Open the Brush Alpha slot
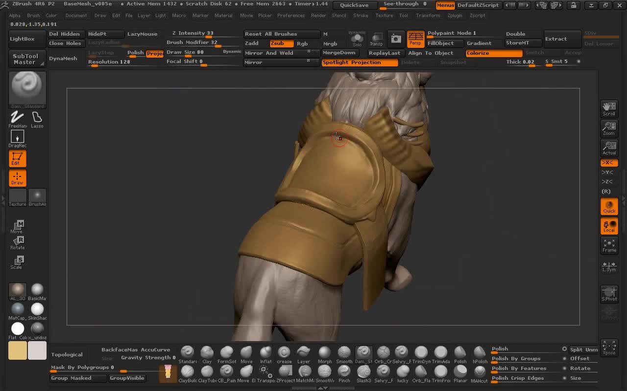The width and height of the screenshot is (627, 391). [37, 197]
